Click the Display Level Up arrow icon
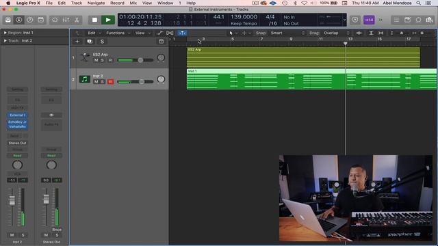 pos(77,33)
